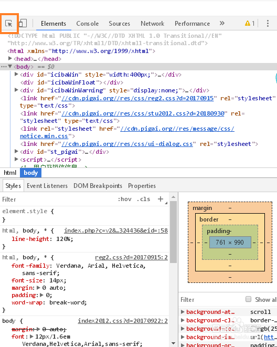
Task: Click the struck-through margin 0 auto declaration
Action: 39,329
